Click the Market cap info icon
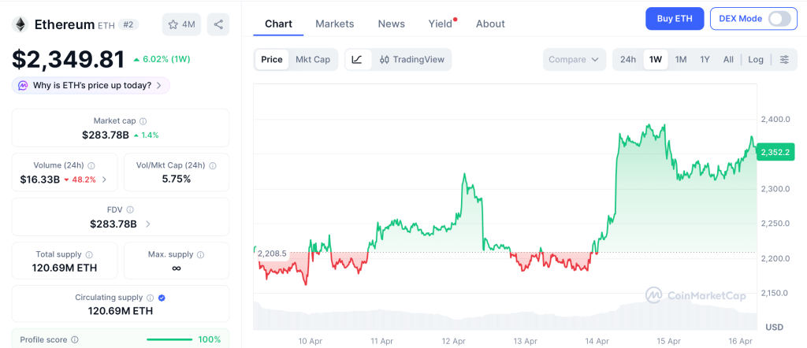The height and width of the screenshot is (348, 807). 143,121
